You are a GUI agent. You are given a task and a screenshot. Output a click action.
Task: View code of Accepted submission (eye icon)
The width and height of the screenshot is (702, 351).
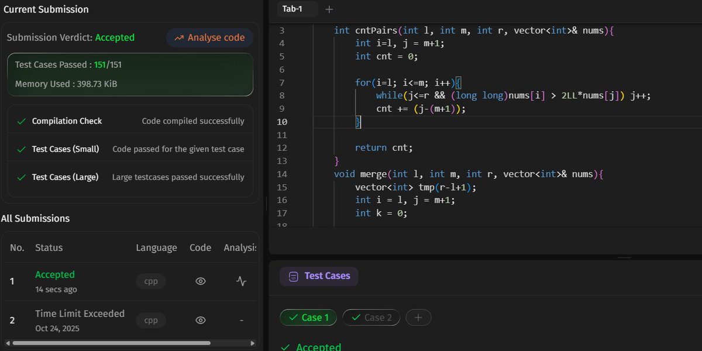201,281
